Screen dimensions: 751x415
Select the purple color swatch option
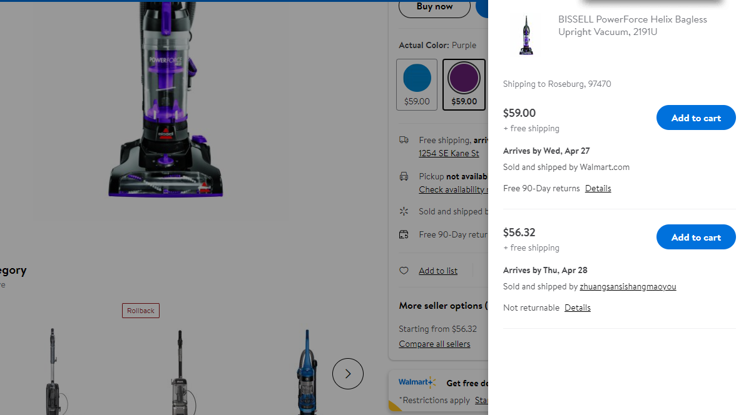(x=464, y=84)
